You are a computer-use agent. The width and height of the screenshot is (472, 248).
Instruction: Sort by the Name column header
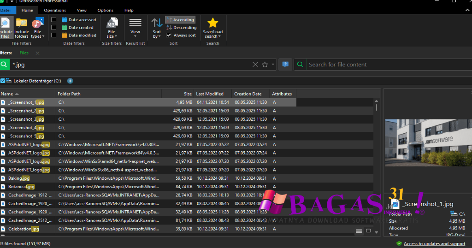point(27,94)
